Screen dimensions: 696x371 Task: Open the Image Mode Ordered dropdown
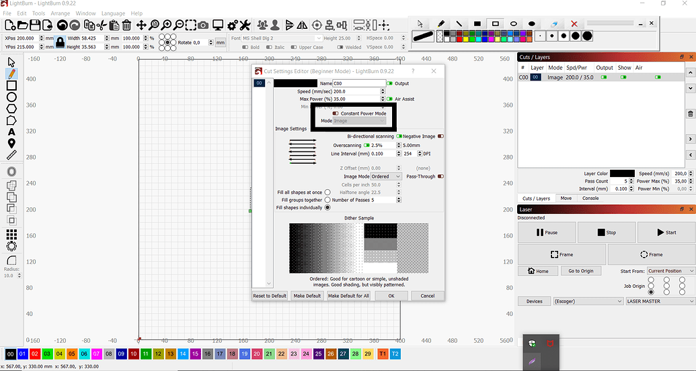pos(386,176)
